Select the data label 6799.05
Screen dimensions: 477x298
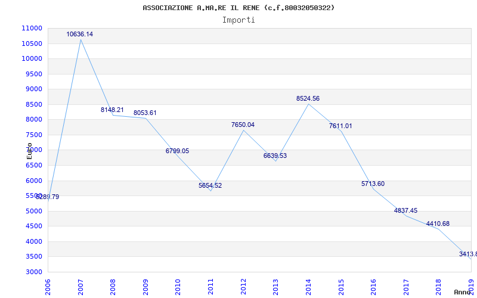tap(177, 151)
